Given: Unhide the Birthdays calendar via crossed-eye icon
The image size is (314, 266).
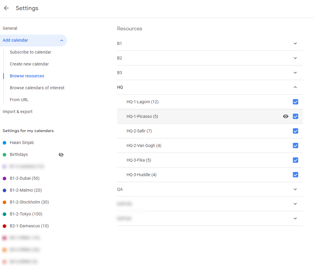Looking at the screenshot, I should tap(61, 155).
